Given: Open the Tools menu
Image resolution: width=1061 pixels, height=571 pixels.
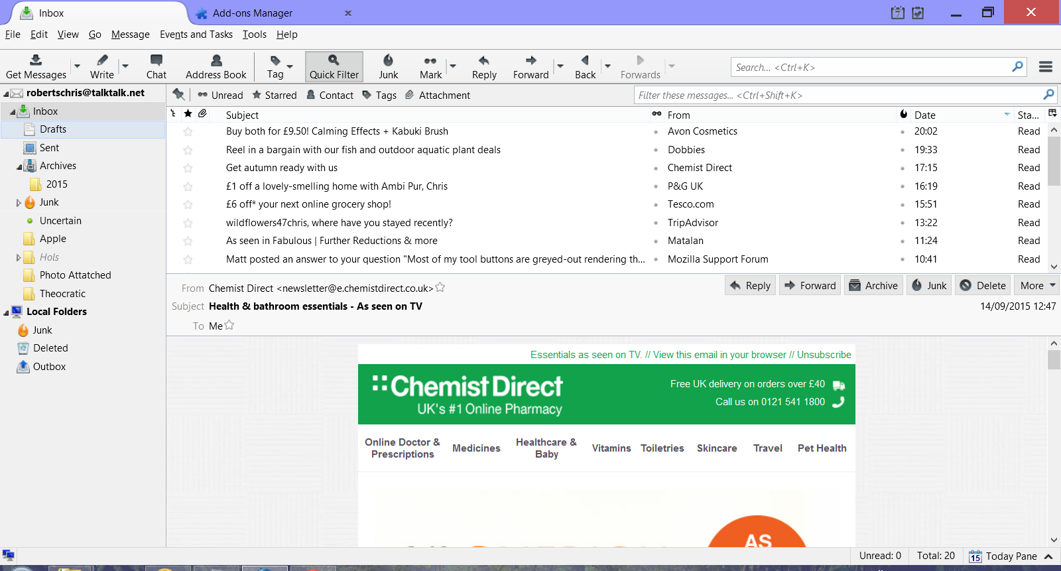Looking at the screenshot, I should tap(254, 34).
